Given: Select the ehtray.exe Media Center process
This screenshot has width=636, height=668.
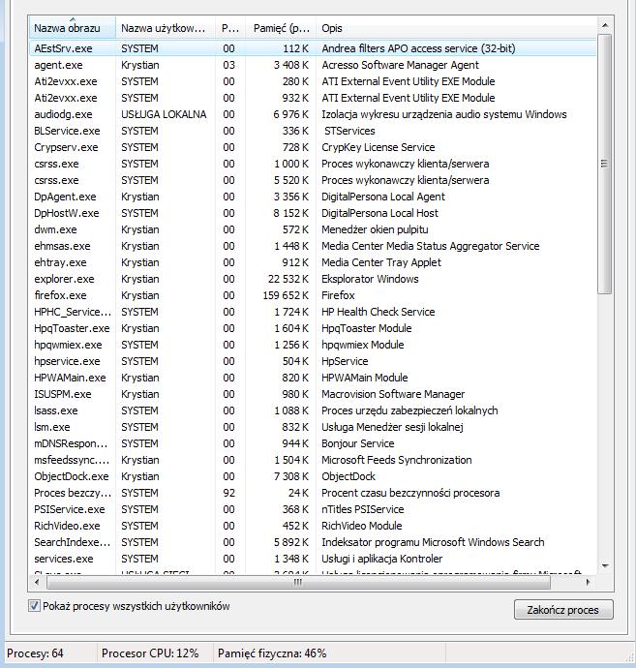Looking at the screenshot, I should [x=60, y=262].
